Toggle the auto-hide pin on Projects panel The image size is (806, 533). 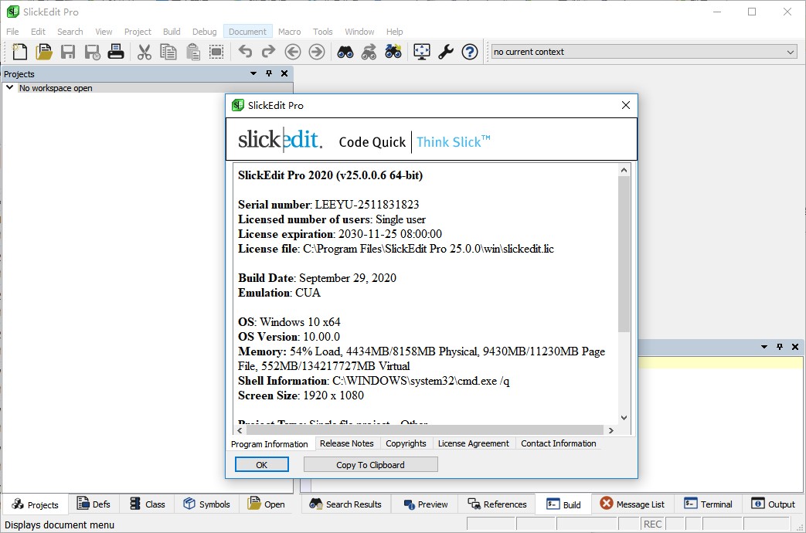[x=268, y=73]
